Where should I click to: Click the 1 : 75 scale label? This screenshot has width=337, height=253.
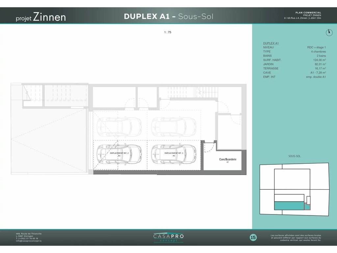point(168,32)
